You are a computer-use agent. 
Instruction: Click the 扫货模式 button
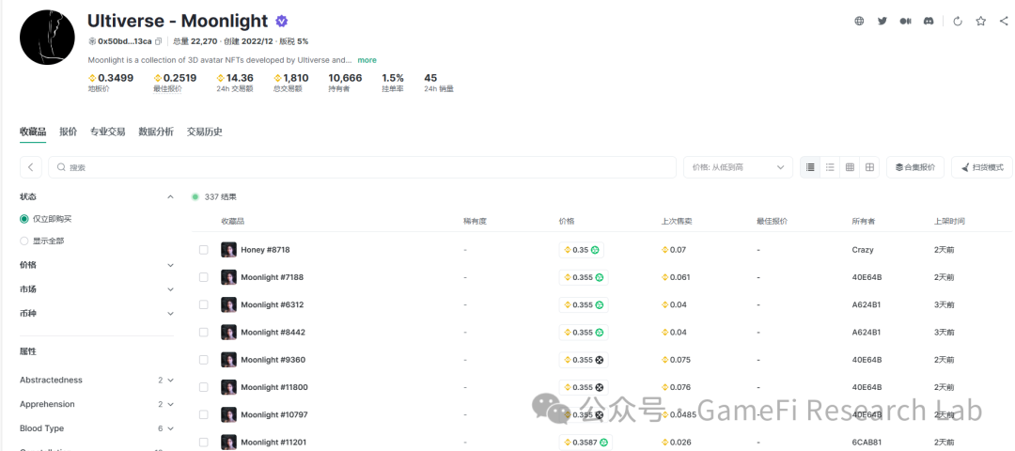[982, 167]
